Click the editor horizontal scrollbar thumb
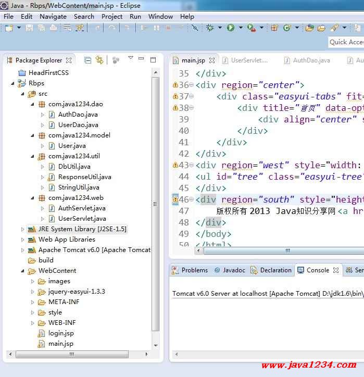 tap(285, 251)
